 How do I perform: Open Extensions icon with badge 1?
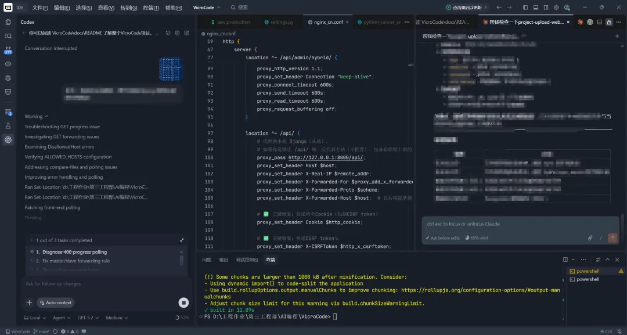click(8, 112)
